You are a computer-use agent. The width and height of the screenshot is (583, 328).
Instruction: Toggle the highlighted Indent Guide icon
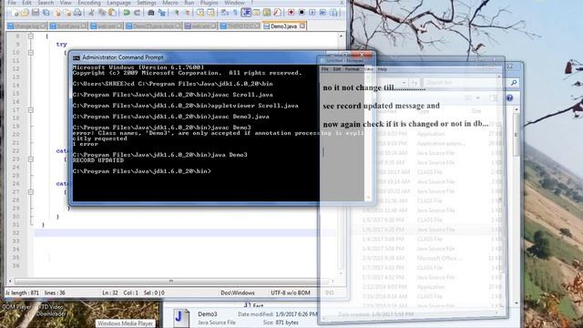click(x=246, y=13)
